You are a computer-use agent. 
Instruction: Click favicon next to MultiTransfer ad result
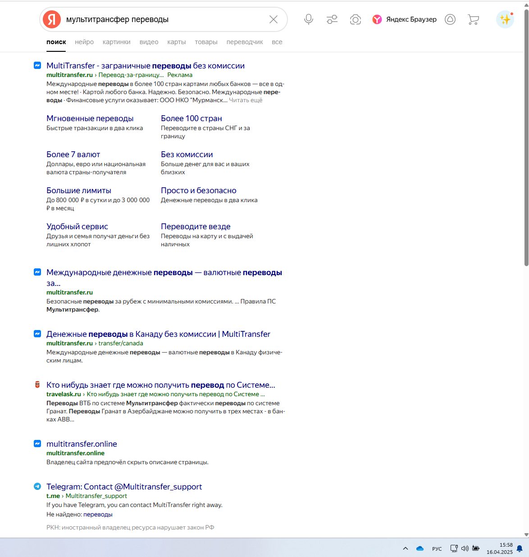37,65
